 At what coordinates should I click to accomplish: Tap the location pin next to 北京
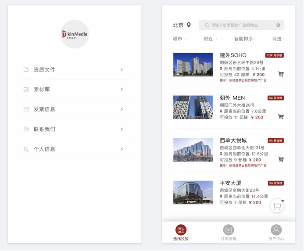[x=189, y=25]
